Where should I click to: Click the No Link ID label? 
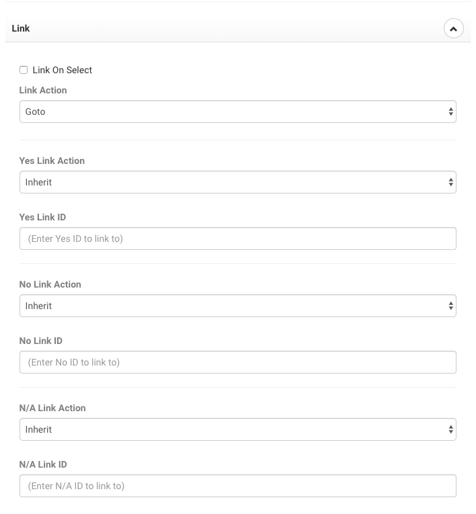pos(40,341)
